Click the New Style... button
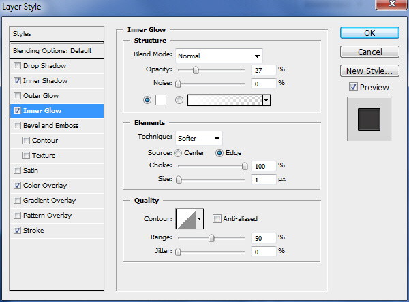The image size is (409, 302). [369, 71]
